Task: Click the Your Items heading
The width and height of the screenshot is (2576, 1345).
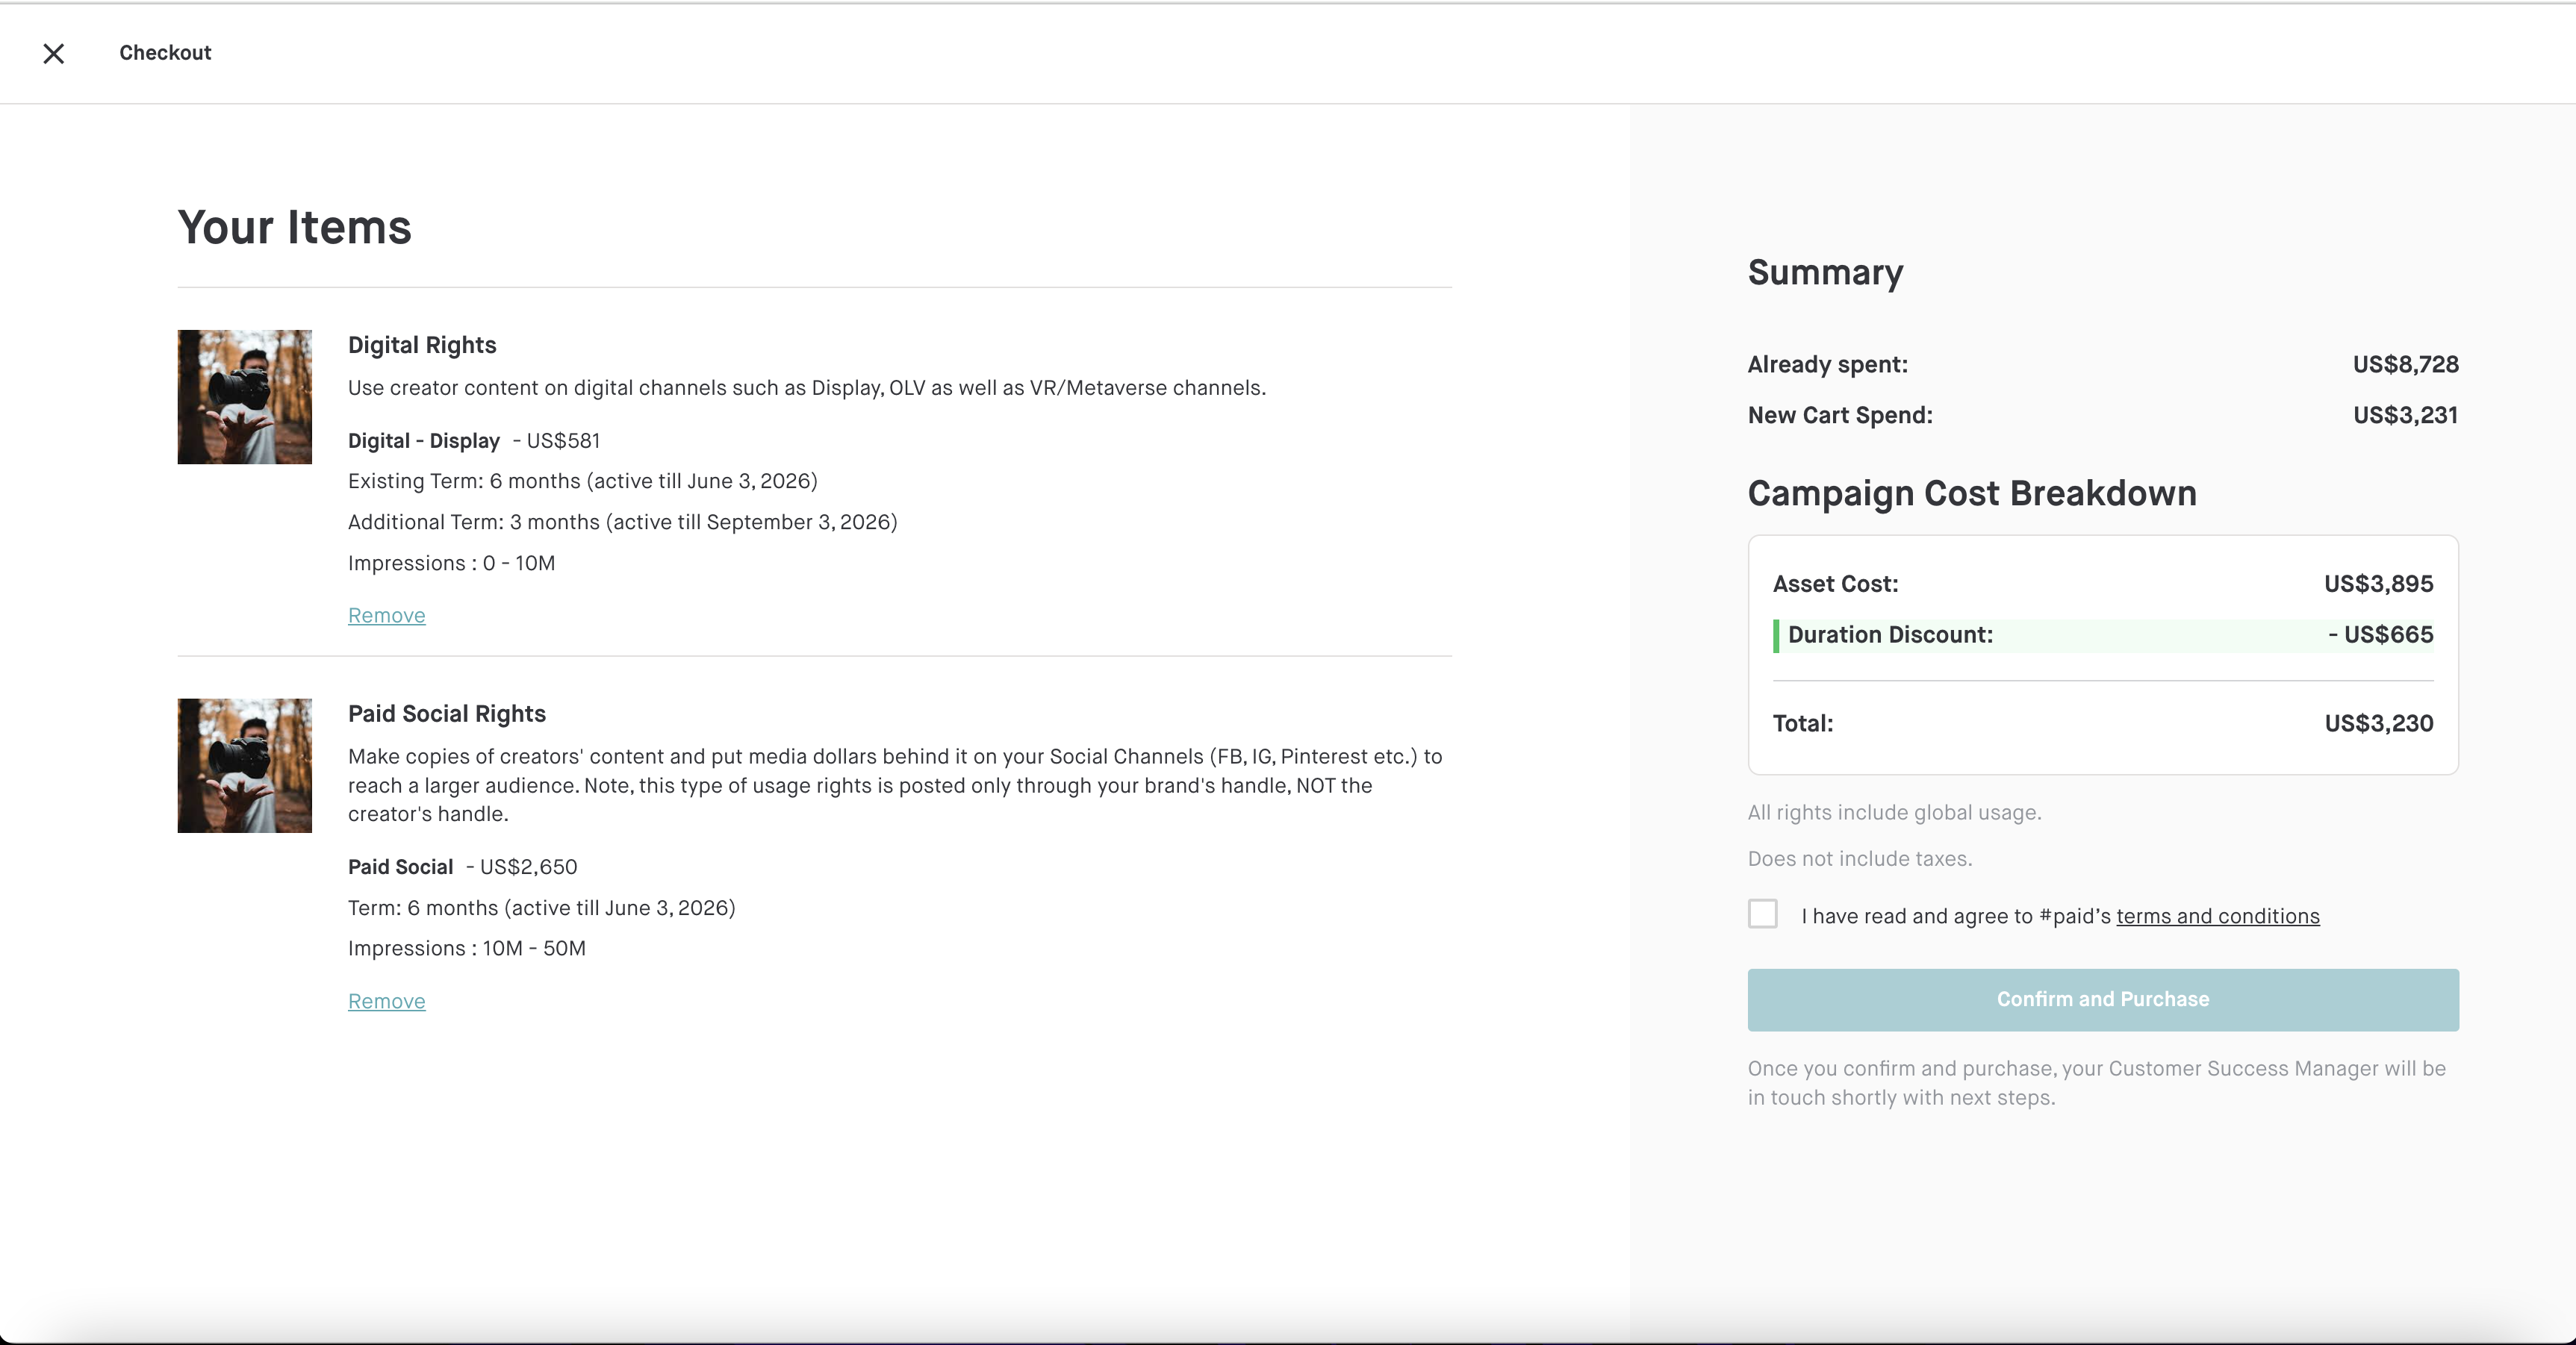Action: pyautogui.click(x=294, y=227)
